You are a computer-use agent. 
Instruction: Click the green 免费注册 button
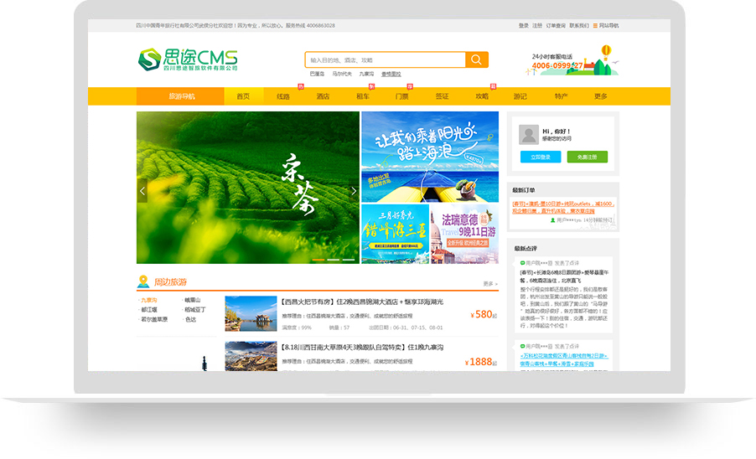[587, 157]
